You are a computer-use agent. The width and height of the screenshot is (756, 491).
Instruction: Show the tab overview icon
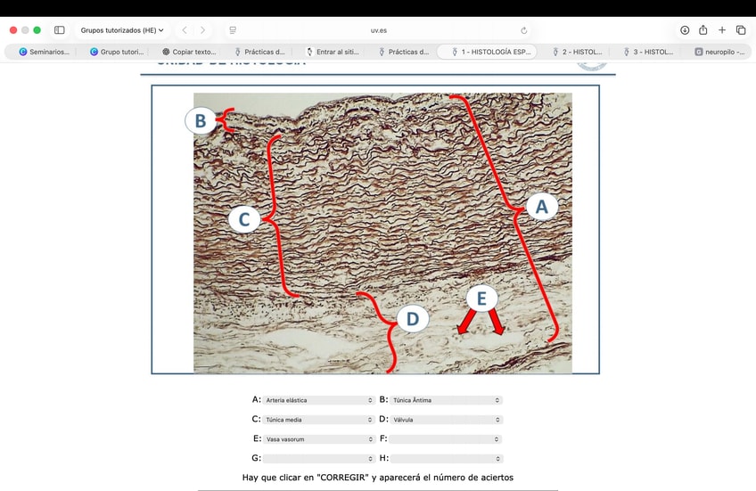(x=741, y=29)
